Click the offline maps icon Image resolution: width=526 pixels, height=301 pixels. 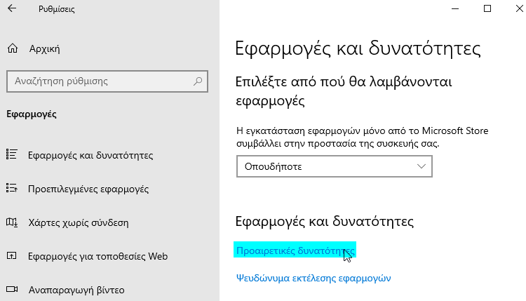12,222
